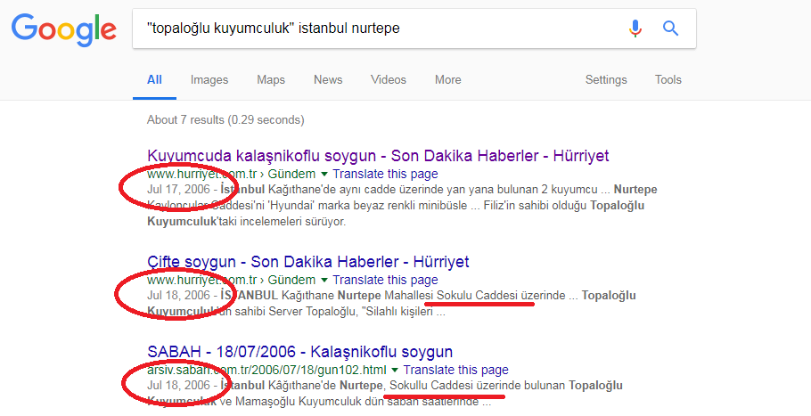Translate the SABAH result page

456,370
